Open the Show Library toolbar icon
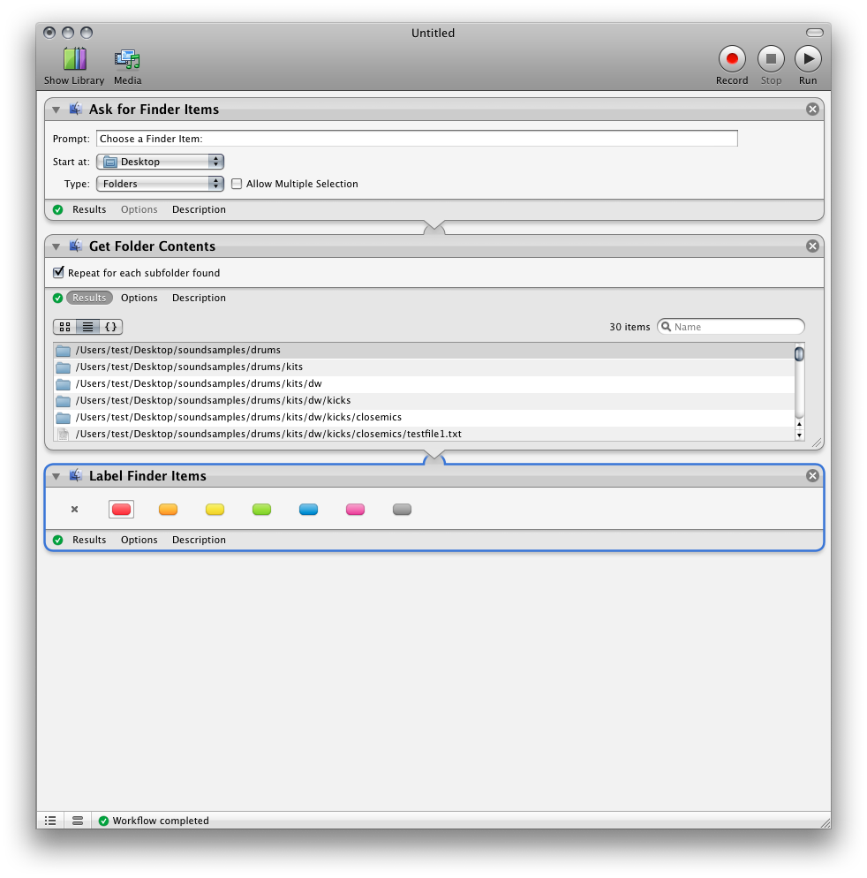This screenshot has width=867, height=878. point(74,59)
